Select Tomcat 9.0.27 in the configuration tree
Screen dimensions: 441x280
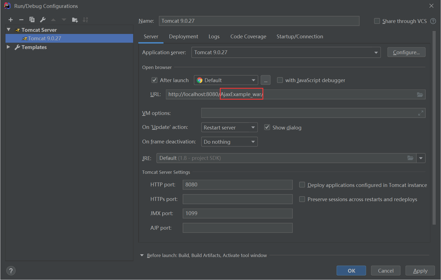[69, 38]
